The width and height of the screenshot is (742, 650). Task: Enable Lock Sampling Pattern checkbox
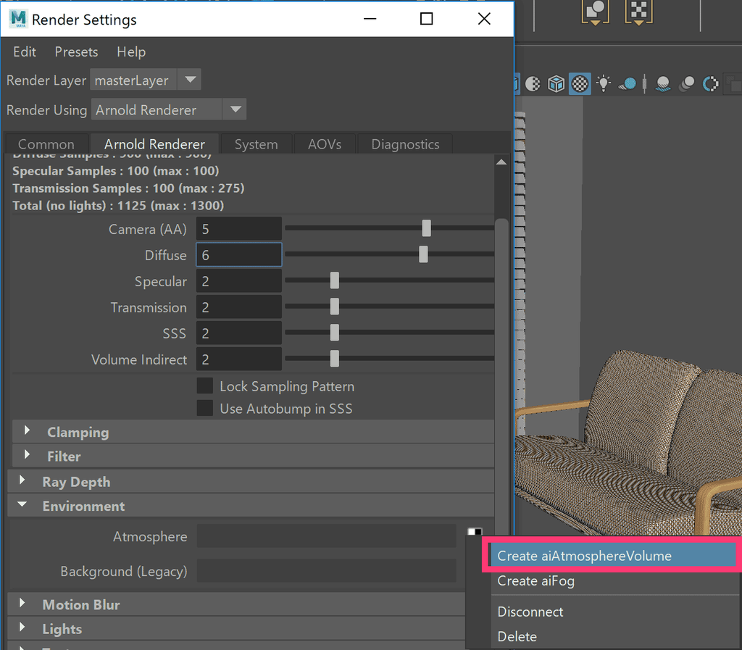[205, 386]
